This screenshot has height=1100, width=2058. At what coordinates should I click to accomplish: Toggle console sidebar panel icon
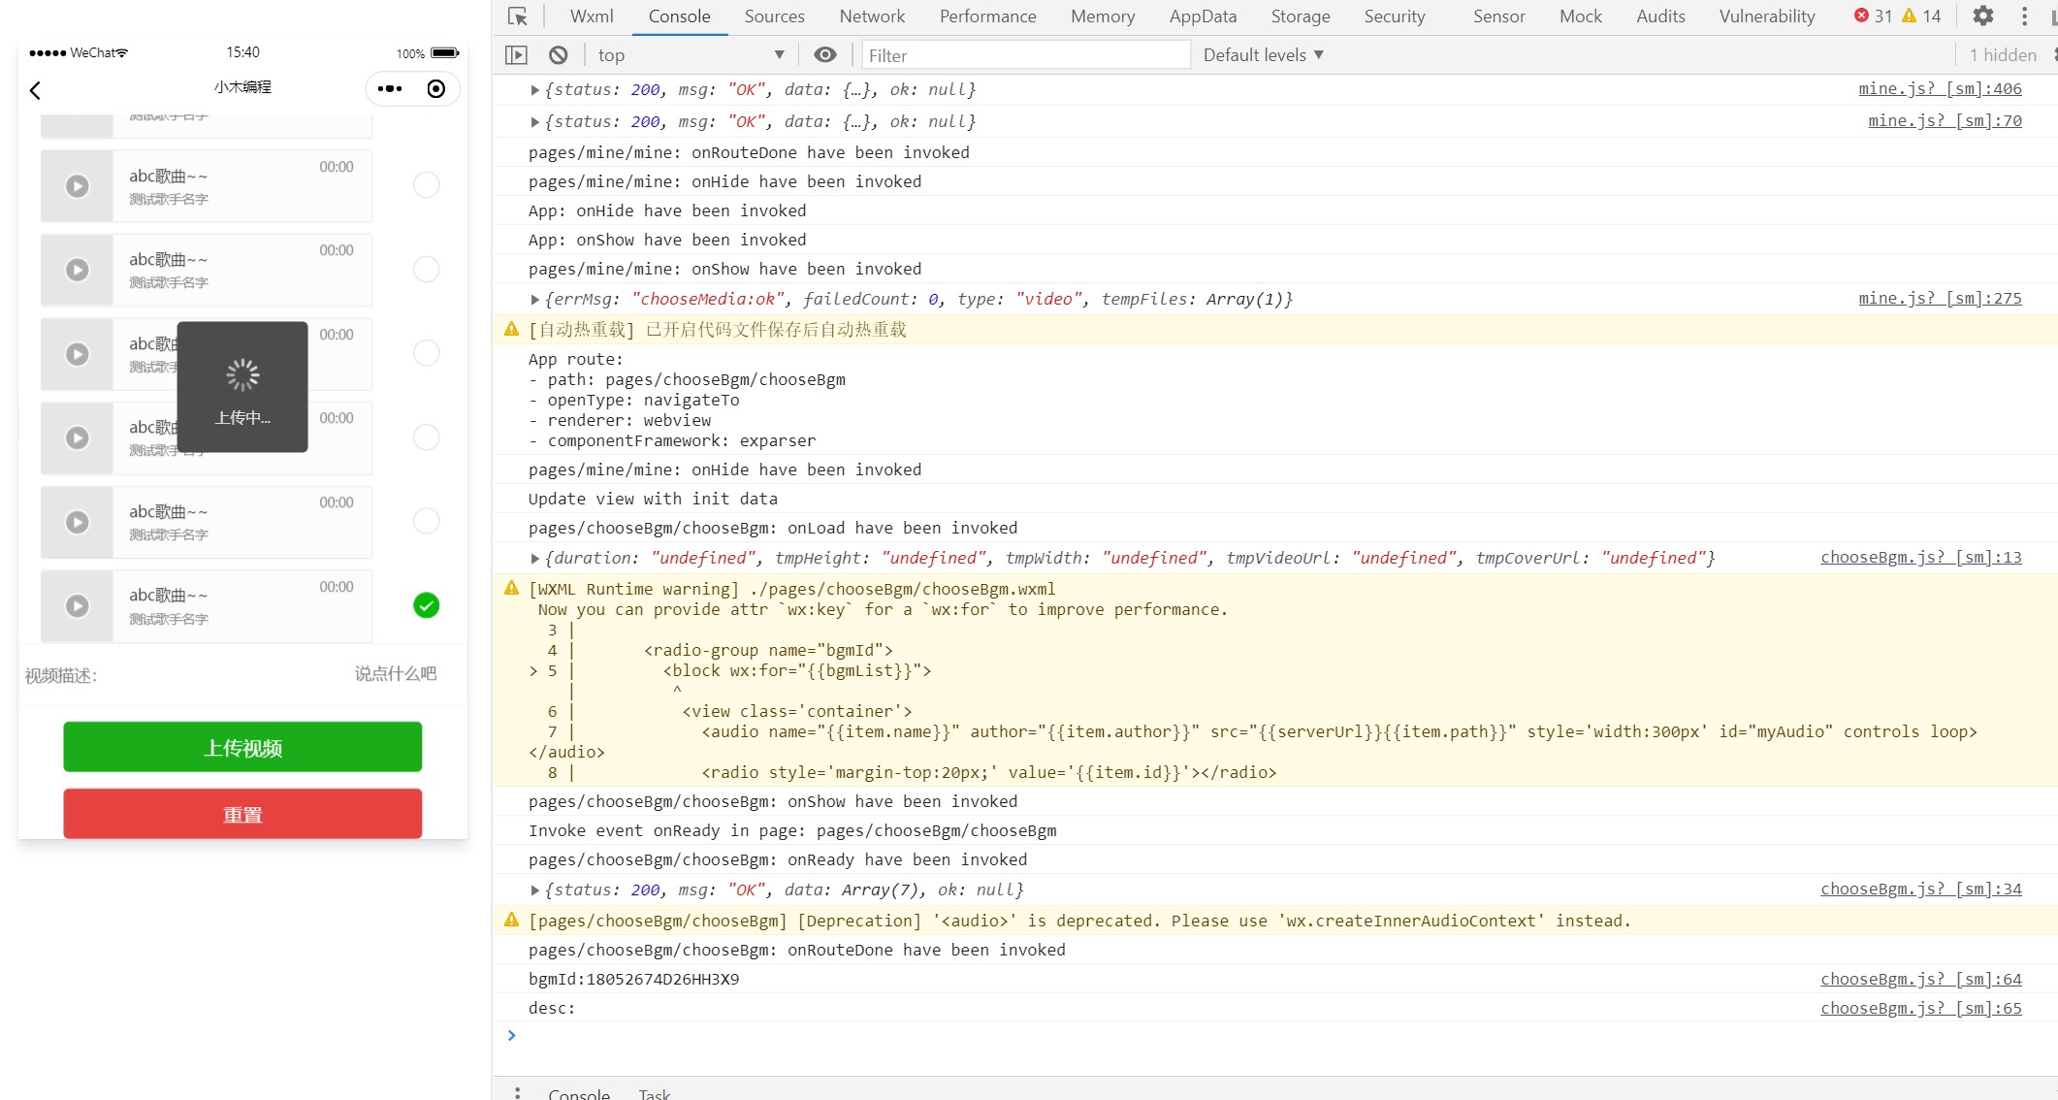pos(516,55)
